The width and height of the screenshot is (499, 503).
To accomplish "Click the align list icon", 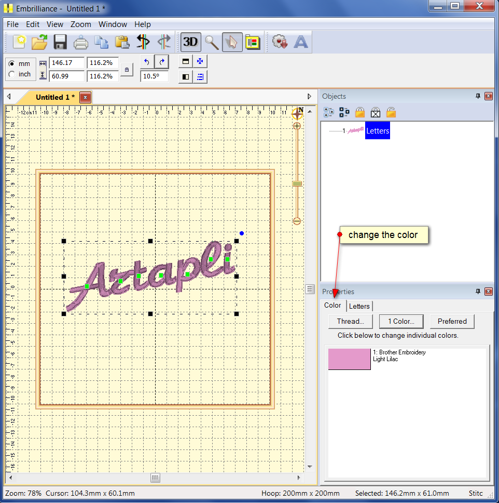I will (x=200, y=77).
